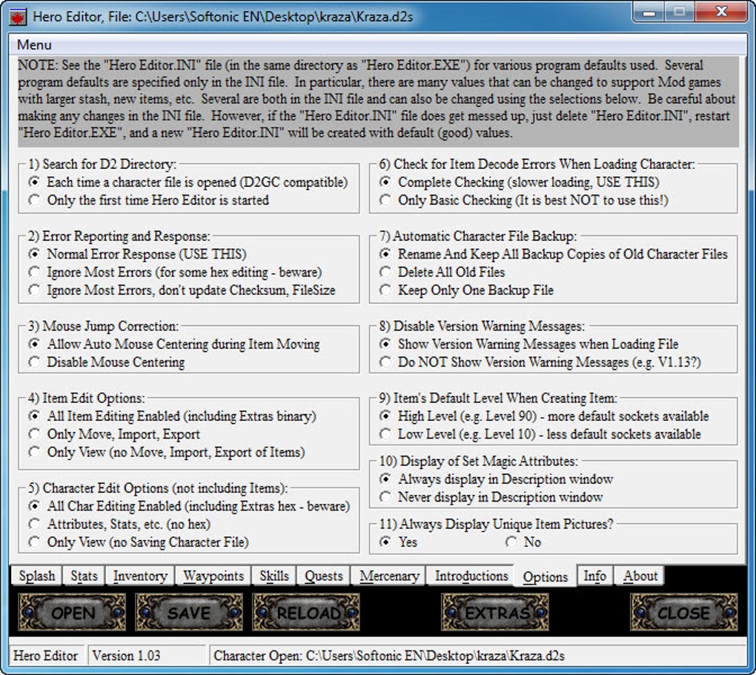Viewport: 756px width, 675px height.
Task: Open the Quests tab
Action: pos(323,576)
